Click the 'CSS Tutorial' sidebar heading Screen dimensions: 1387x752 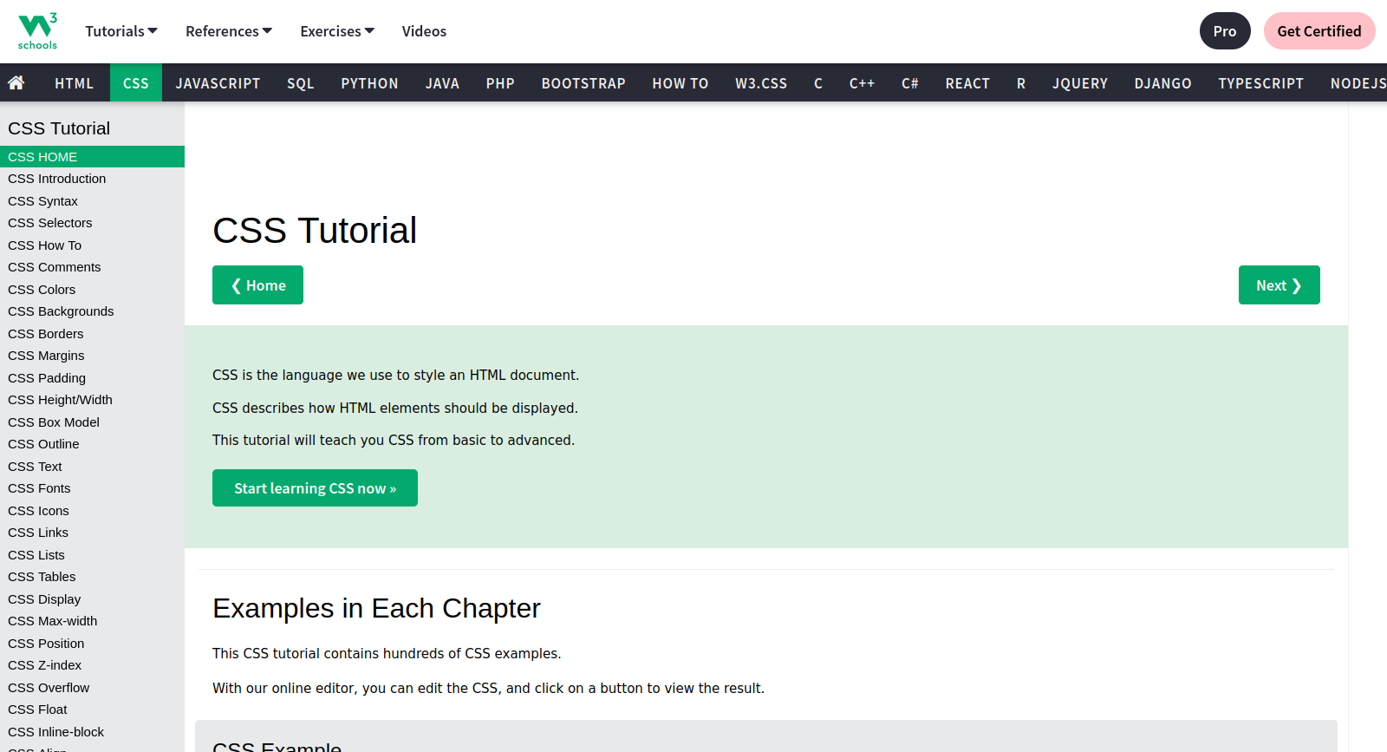[59, 128]
